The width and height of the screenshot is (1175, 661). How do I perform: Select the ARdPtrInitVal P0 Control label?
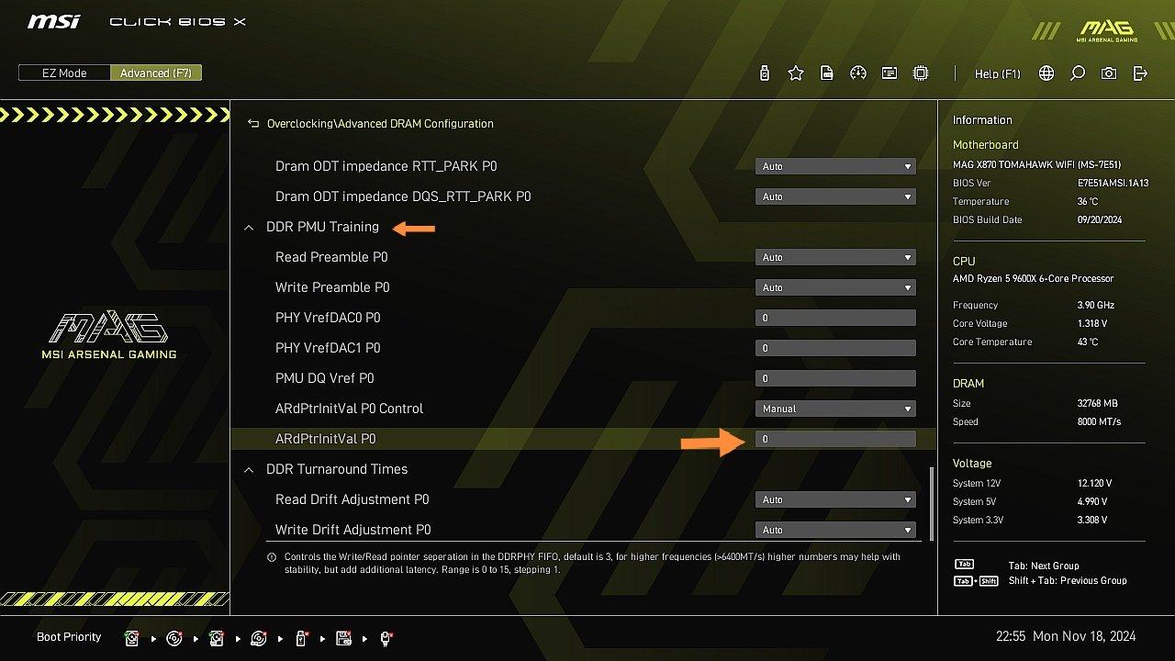coord(349,409)
